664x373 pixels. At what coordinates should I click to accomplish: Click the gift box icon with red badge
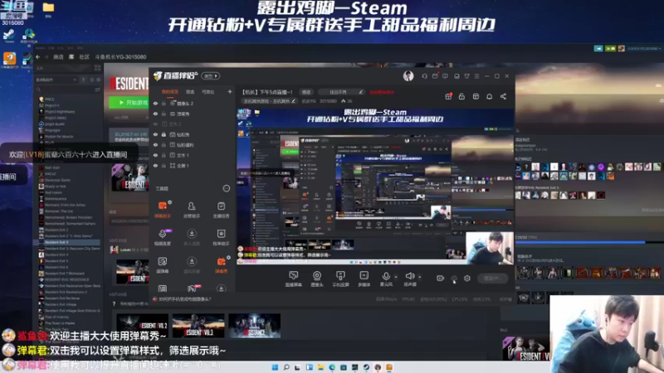pos(448,96)
